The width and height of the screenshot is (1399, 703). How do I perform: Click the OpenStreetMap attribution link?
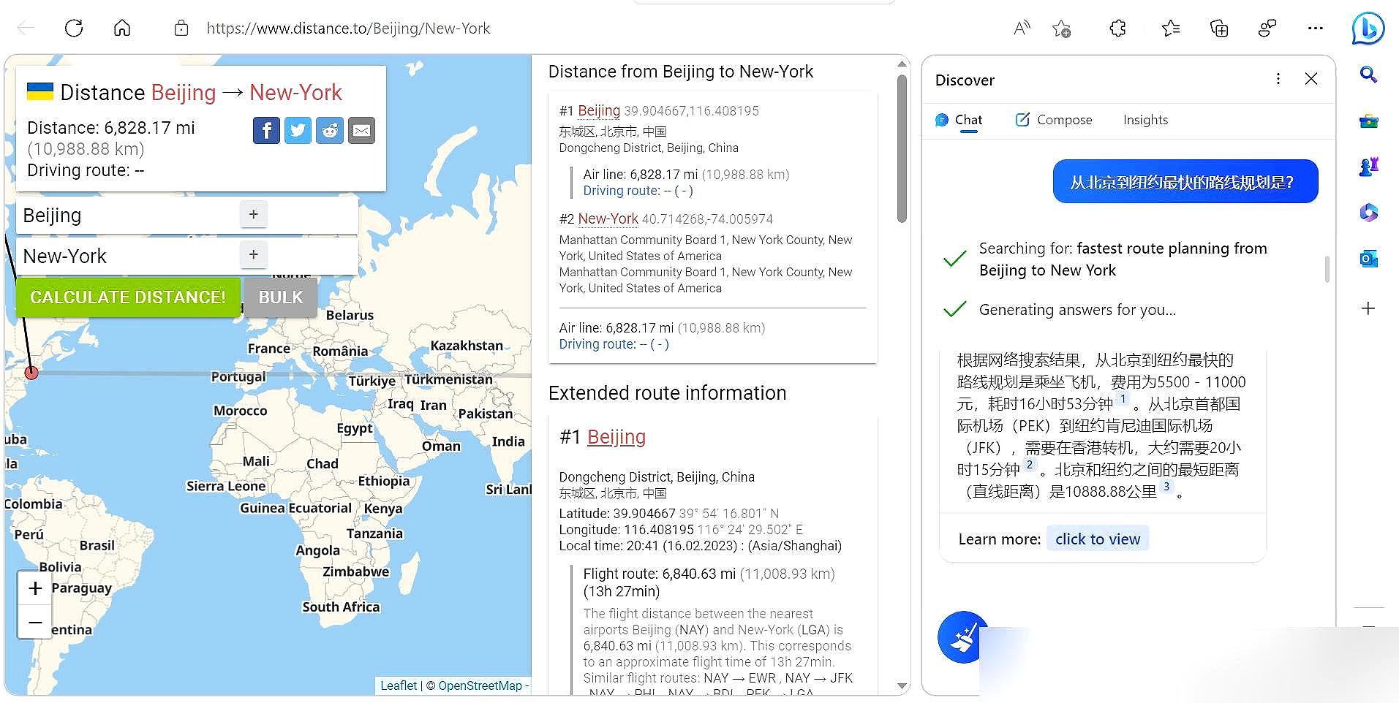pos(480,685)
